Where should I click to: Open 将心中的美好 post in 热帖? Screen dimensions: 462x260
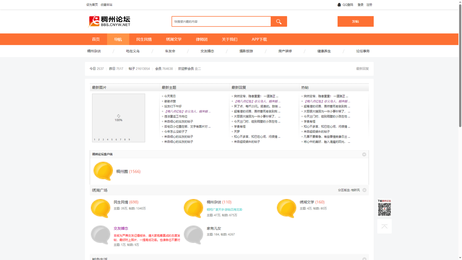327,142
